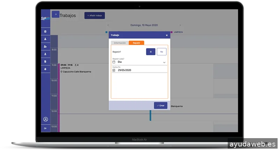The width and height of the screenshot is (279, 150).
Task: Click the droplet icon in the sidebar
Action: (x=45, y=69)
